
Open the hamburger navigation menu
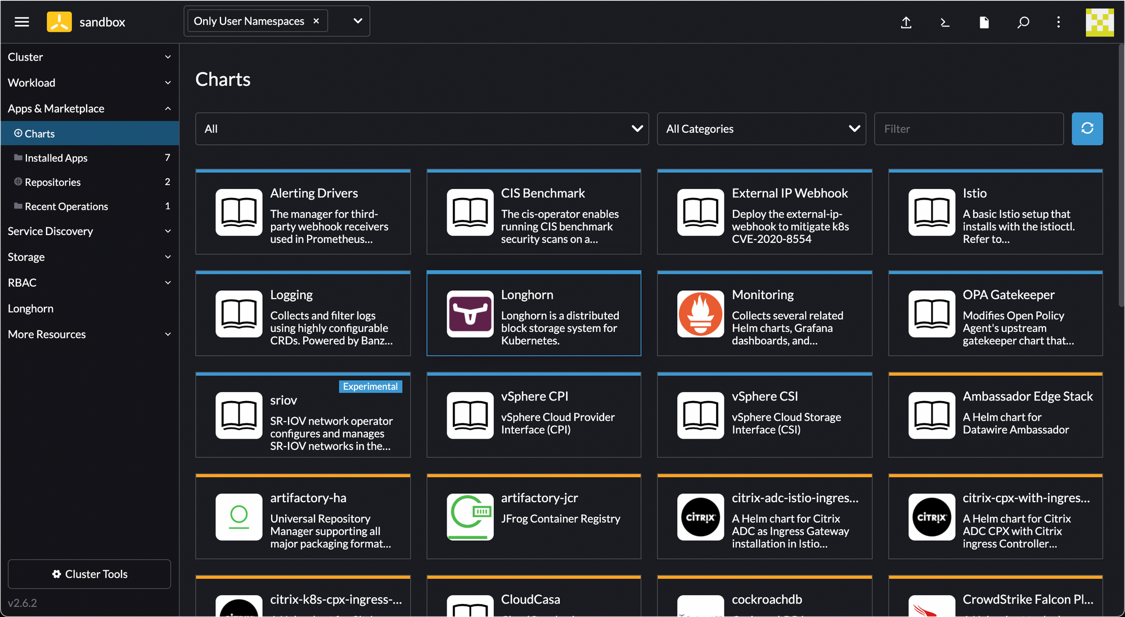[22, 22]
